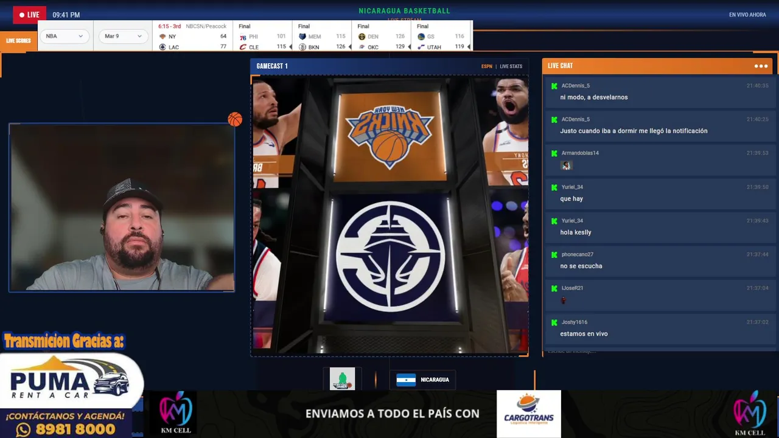Click the Grizzlies logo beside MEM
The image size is (779, 438).
(302, 36)
